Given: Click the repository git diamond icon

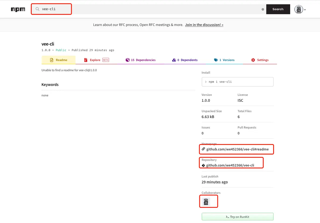Looking at the screenshot, I should pos(203,165).
